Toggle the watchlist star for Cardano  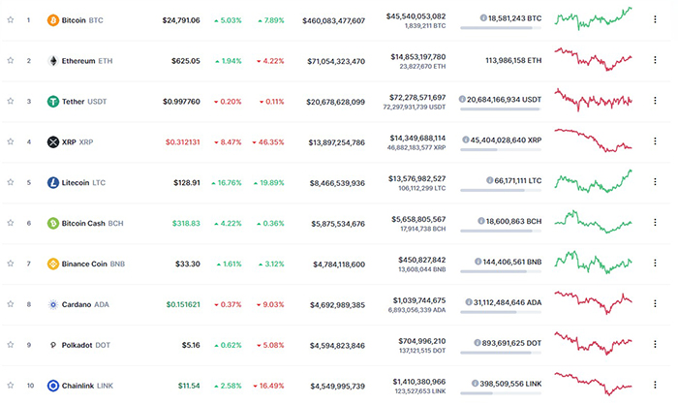11,304
